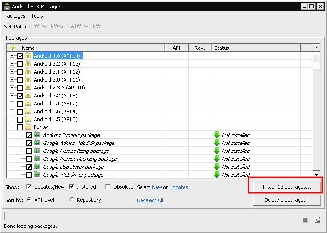
Task: Click the Google Market Licensing package icon
Action: coord(37,158)
